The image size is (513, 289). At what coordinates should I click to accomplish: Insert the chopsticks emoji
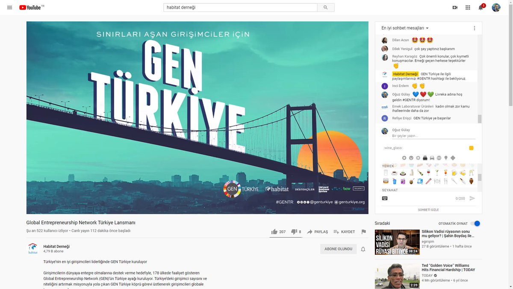click(x=428, y=181)
